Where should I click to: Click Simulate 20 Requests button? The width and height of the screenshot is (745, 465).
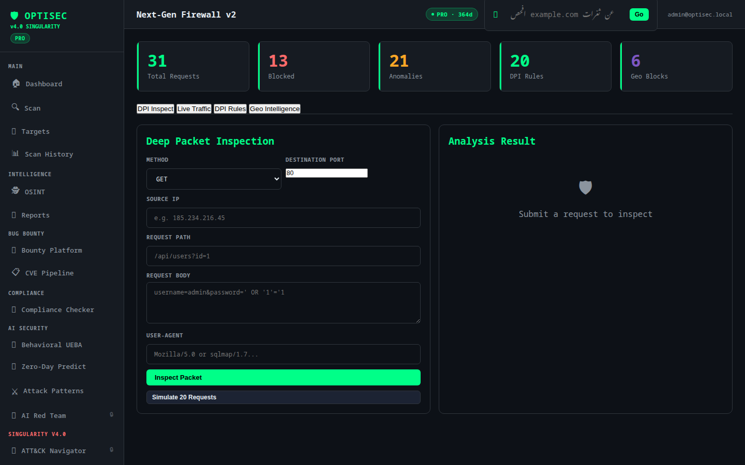[284, 397]
